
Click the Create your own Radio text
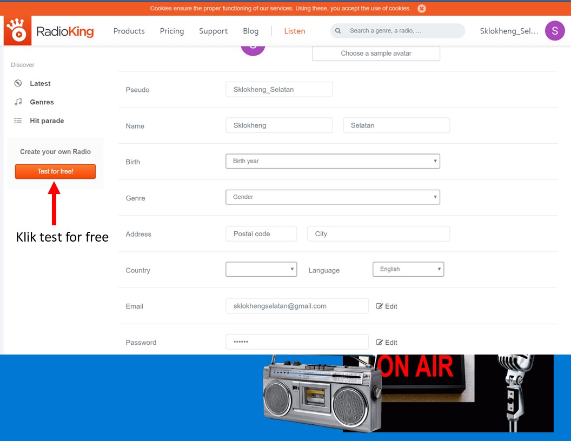click(55, 152)
